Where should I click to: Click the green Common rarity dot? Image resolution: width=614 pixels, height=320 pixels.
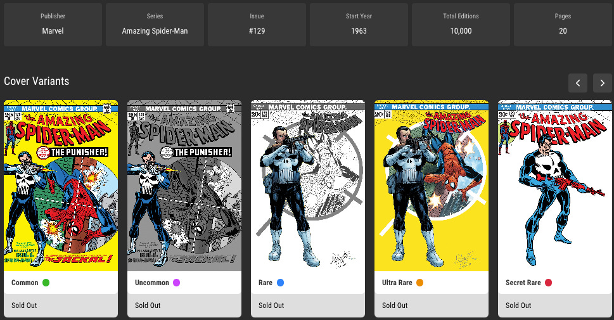point(46,283)
